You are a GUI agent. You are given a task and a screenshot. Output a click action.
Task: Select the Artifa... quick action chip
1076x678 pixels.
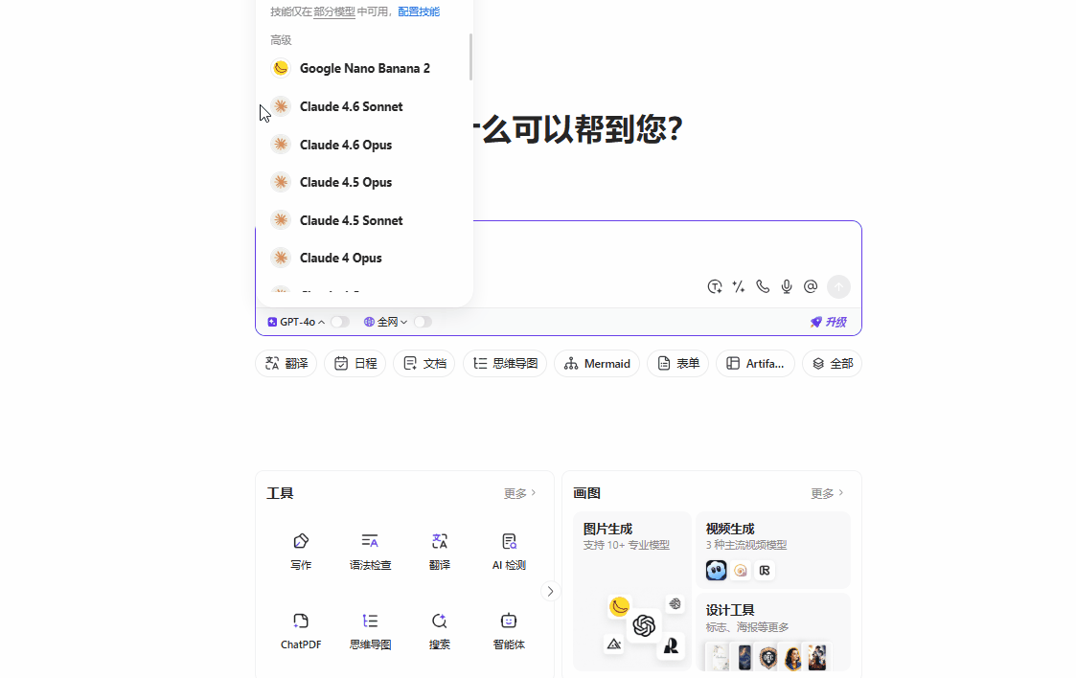point(755,363)
